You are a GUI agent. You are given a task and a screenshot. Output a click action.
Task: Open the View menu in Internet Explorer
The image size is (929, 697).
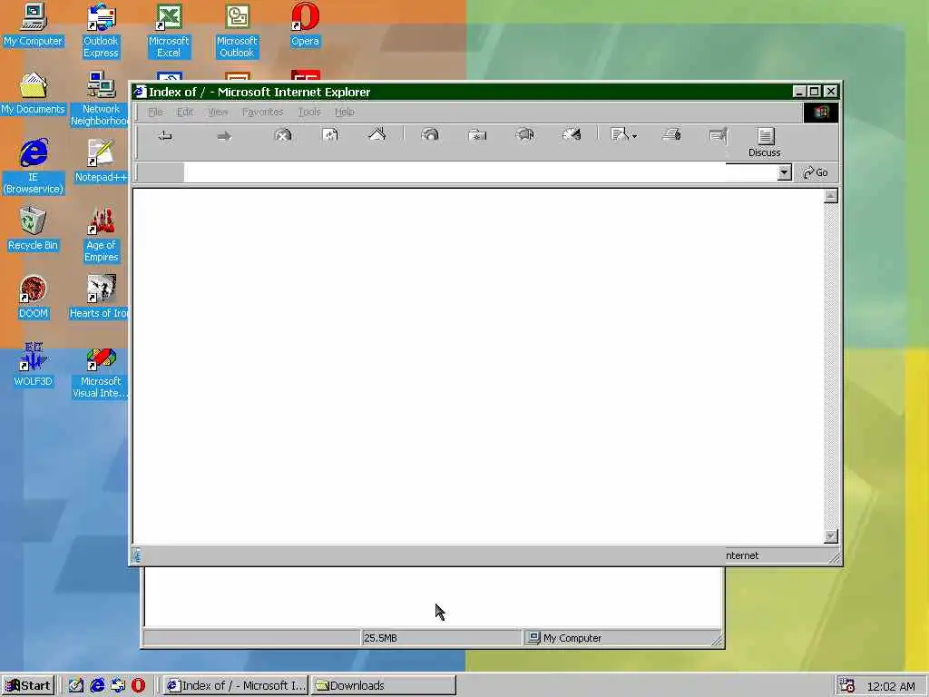[218, 112]
